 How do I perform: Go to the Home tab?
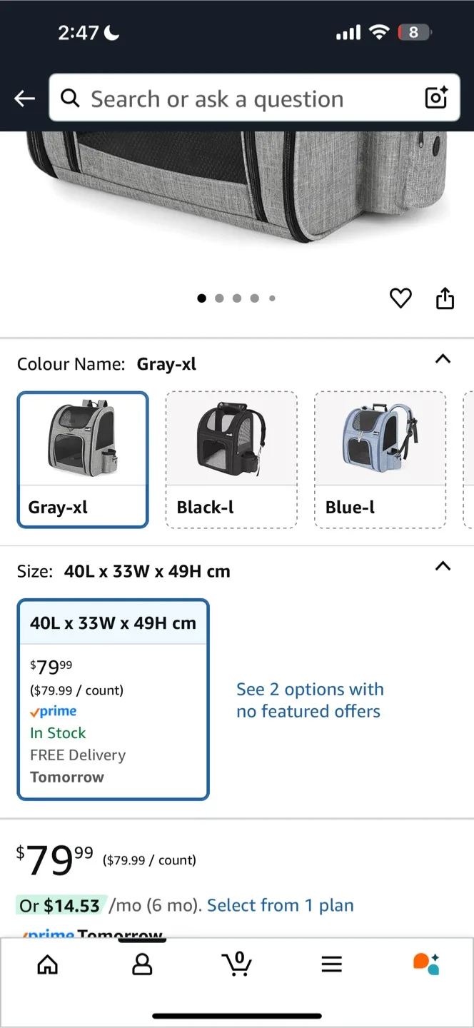pyautogui.click(x=47, y=964)
